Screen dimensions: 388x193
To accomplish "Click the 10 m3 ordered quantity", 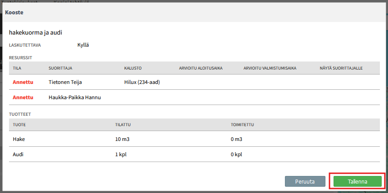I will click(122, 139).
